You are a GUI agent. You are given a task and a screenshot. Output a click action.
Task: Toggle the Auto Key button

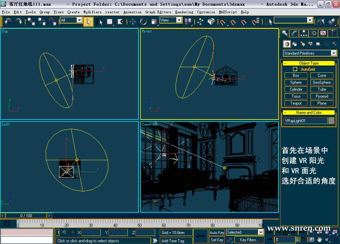click(x=217, y=233)
